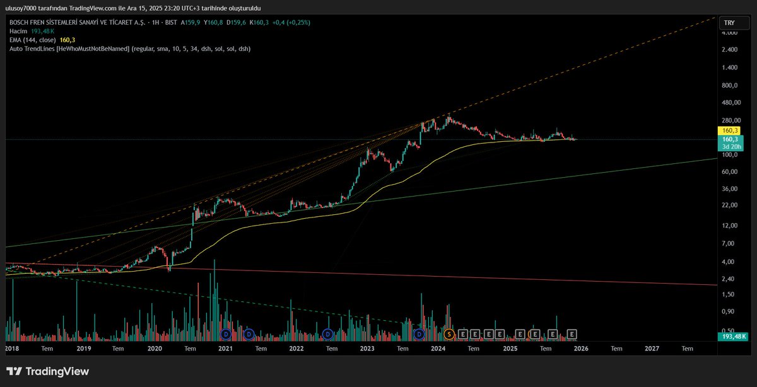Click the dividend D marker in mid-2022
This screenshot has width=757, height=387.
pos(327,333)
